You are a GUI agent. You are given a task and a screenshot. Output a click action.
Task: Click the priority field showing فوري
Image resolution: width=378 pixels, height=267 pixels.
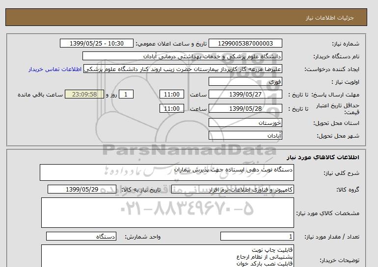point(245,81)
